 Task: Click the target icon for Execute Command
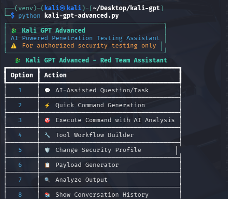click(x=47, y=120)
